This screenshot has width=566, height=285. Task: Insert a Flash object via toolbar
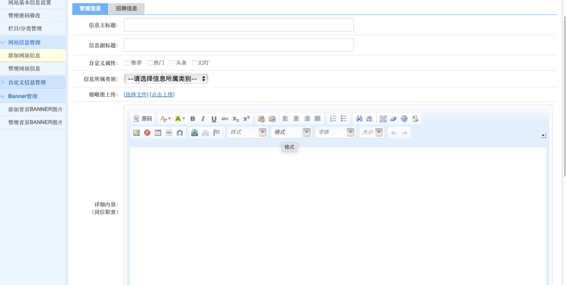[147, 133]
